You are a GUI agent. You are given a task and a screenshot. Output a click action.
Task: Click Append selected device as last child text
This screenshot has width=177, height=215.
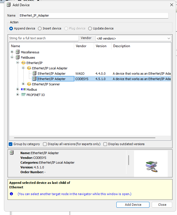[40, 183]
